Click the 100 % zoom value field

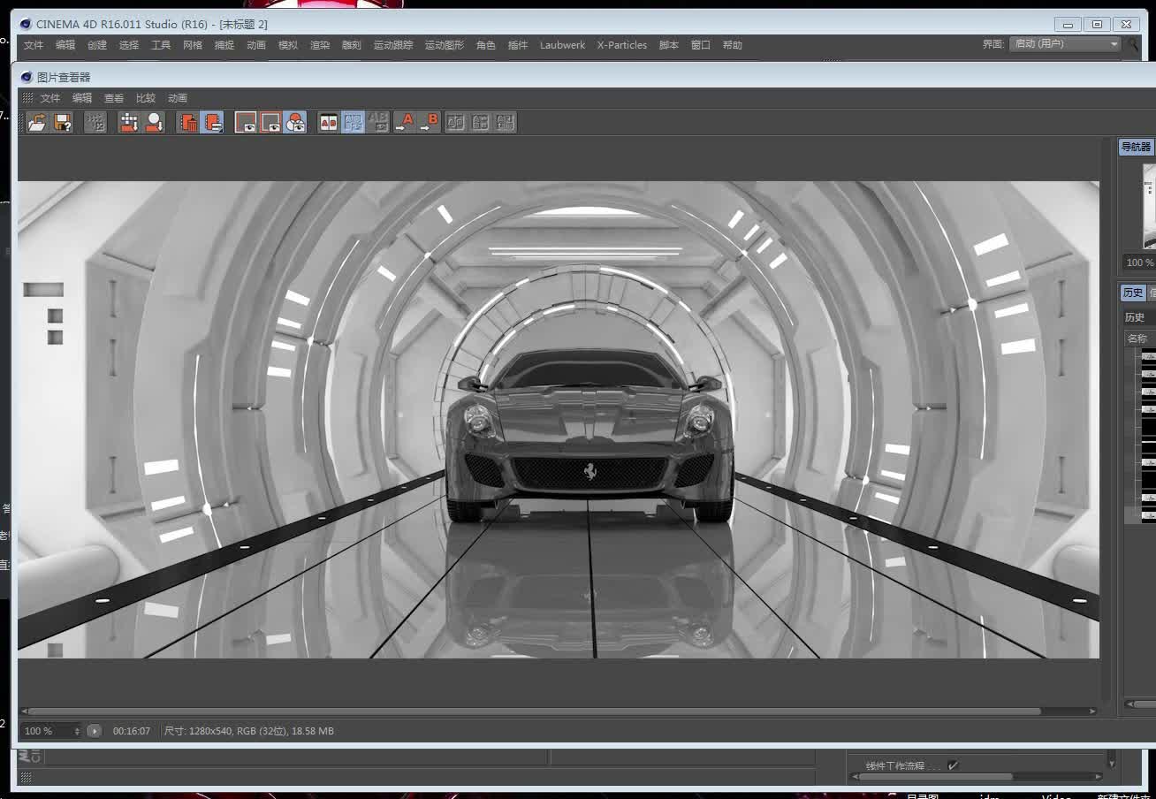tap(46, 731)
